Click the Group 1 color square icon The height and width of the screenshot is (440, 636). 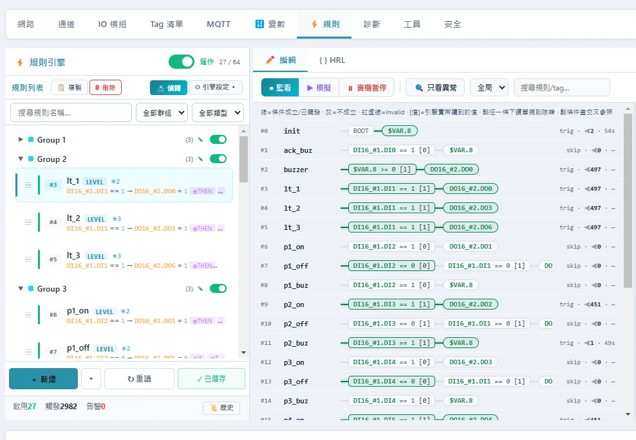pos(31,139)
